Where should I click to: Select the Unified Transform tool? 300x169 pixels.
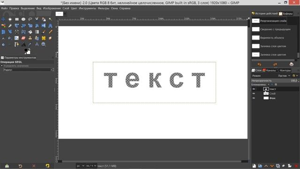17,25
